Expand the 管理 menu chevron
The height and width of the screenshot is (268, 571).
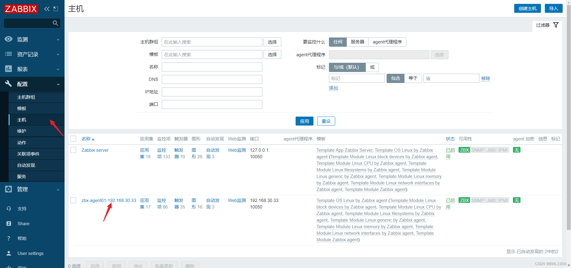click(x=58, y=190)
